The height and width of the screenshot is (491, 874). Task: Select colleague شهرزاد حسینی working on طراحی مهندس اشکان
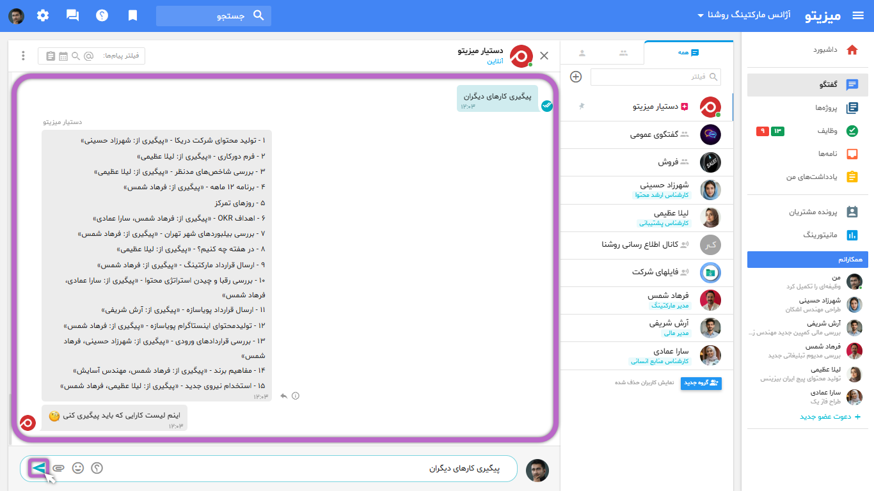(807, 304)
